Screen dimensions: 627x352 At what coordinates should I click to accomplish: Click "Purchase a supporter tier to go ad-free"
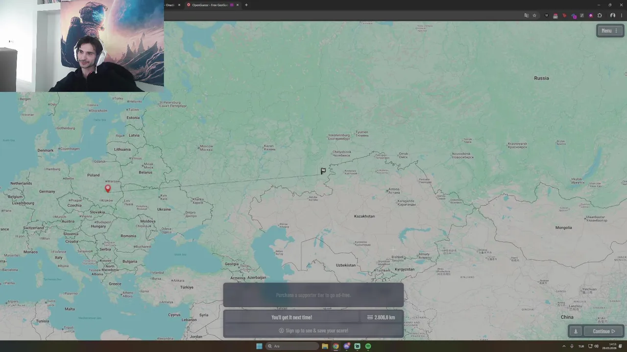pyautogui.click(x=313, y=295)
